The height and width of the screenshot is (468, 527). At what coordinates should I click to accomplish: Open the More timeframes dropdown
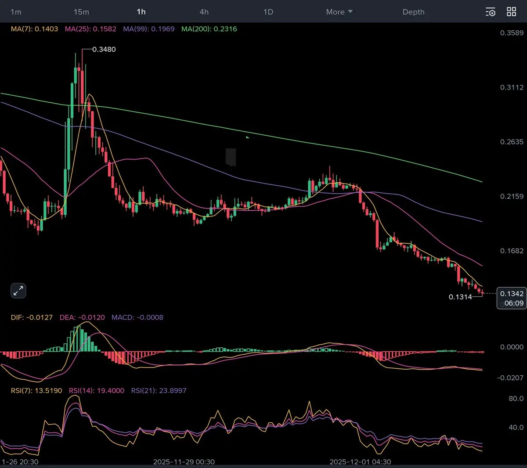(x=339, y=12)
